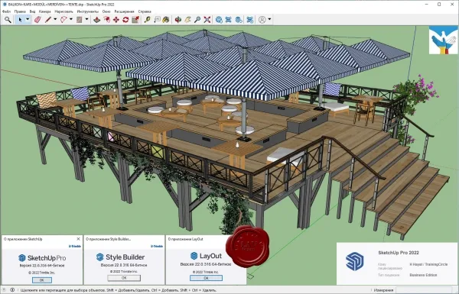Open the Нарисовать menu
Image resolution: width=459 pixels, height=294 pixels.
pyautogui.click(x=63, y=11)
